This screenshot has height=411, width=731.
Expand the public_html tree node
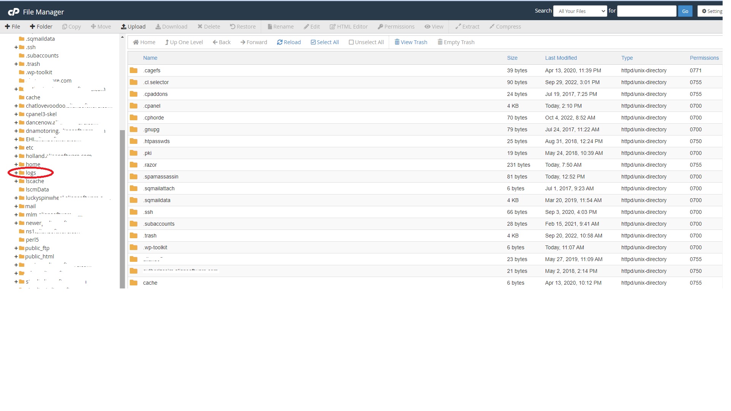(x=16, y=256)
